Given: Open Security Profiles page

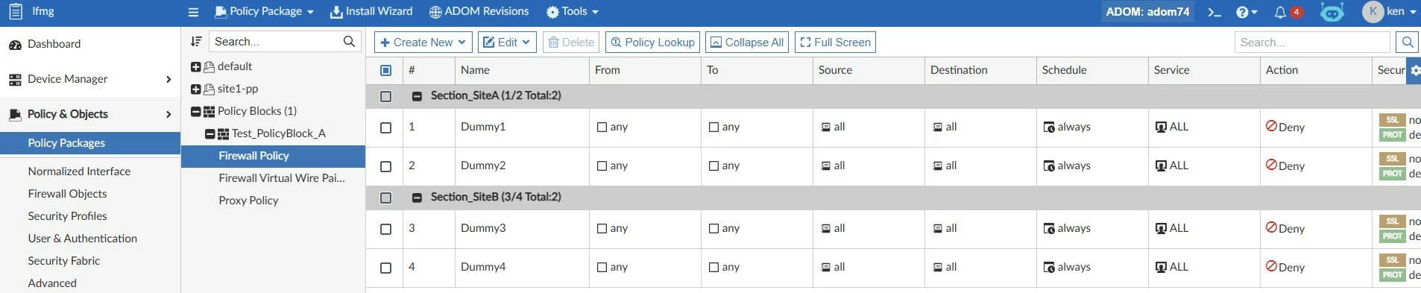Looking at the screenshot, I should (x=67, y=216).
